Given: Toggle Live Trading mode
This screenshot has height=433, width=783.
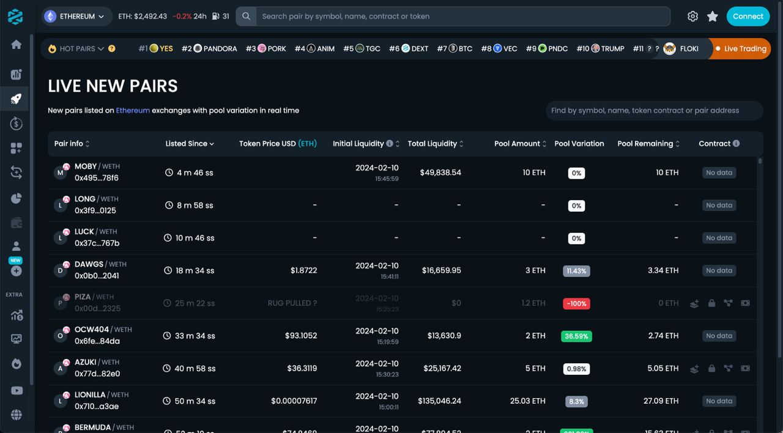Looking at the screenshot, I should pyautogui.click(x=740, y=49).
